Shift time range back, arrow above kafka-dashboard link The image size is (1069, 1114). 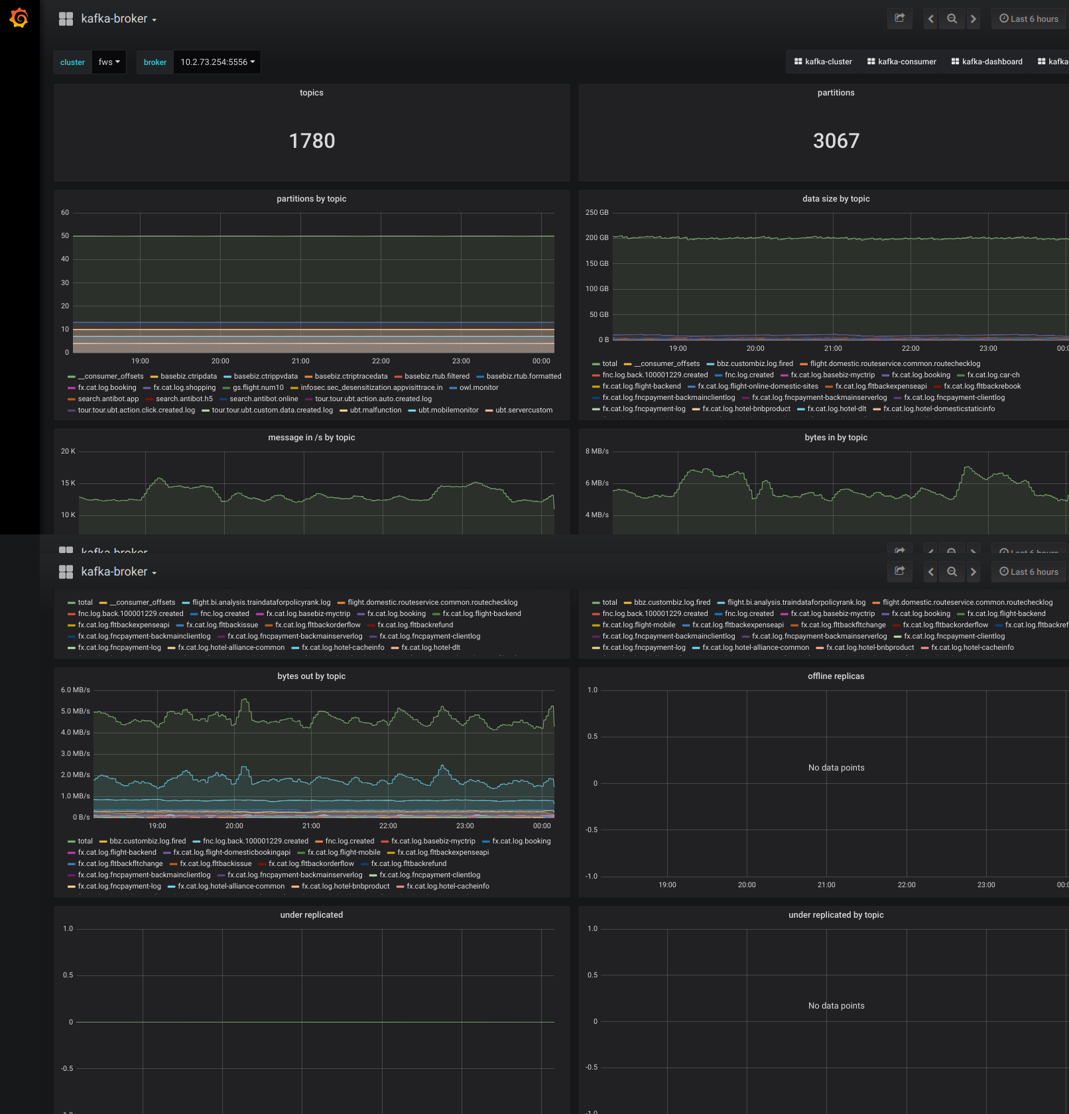pyautogui.click(x=931, y=19)
